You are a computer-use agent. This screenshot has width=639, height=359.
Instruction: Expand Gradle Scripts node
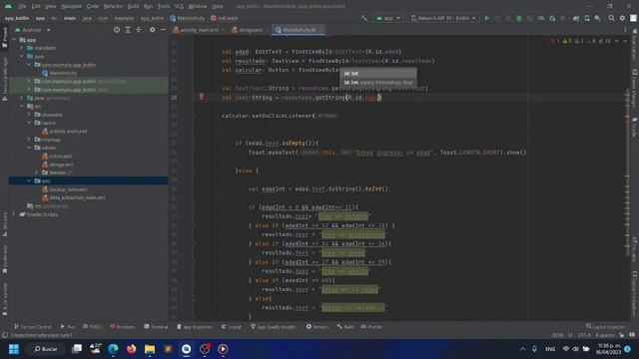(x=14, y=214)
